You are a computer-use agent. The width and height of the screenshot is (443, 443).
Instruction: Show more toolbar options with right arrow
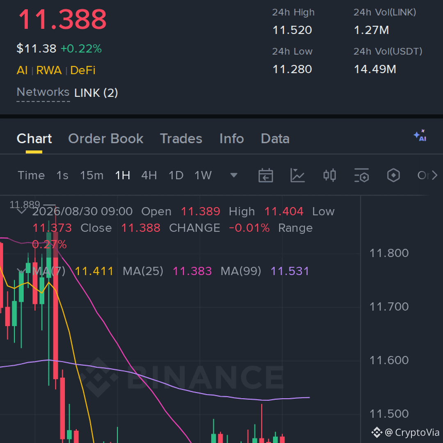[434, 175]
